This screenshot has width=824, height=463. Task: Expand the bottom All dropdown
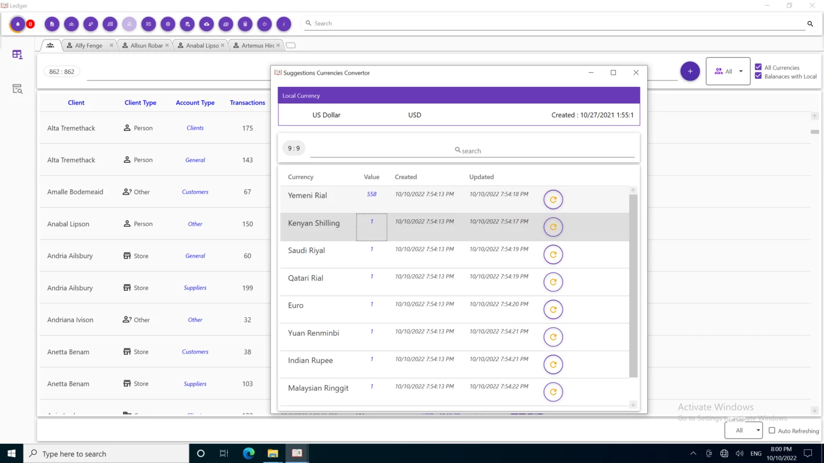tap(744, 430)
